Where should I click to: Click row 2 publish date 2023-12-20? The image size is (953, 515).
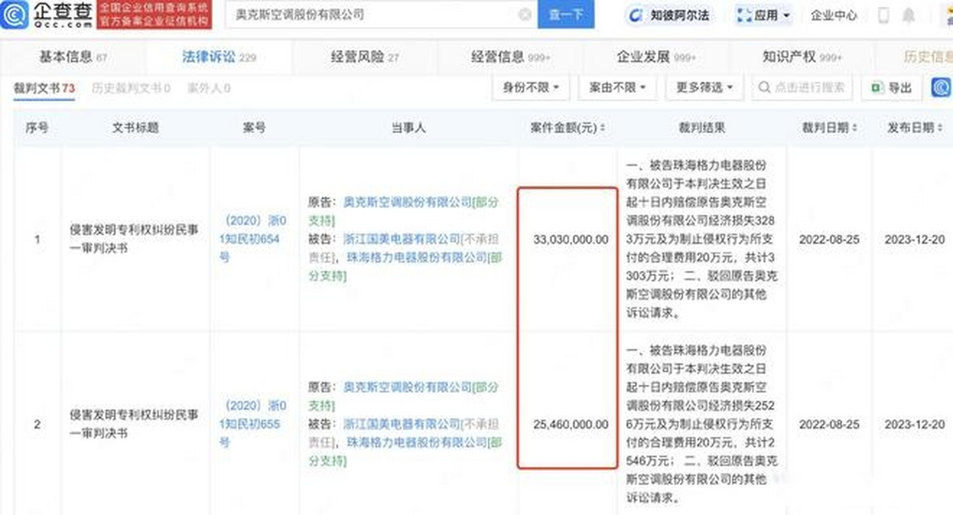pos(915,424)
